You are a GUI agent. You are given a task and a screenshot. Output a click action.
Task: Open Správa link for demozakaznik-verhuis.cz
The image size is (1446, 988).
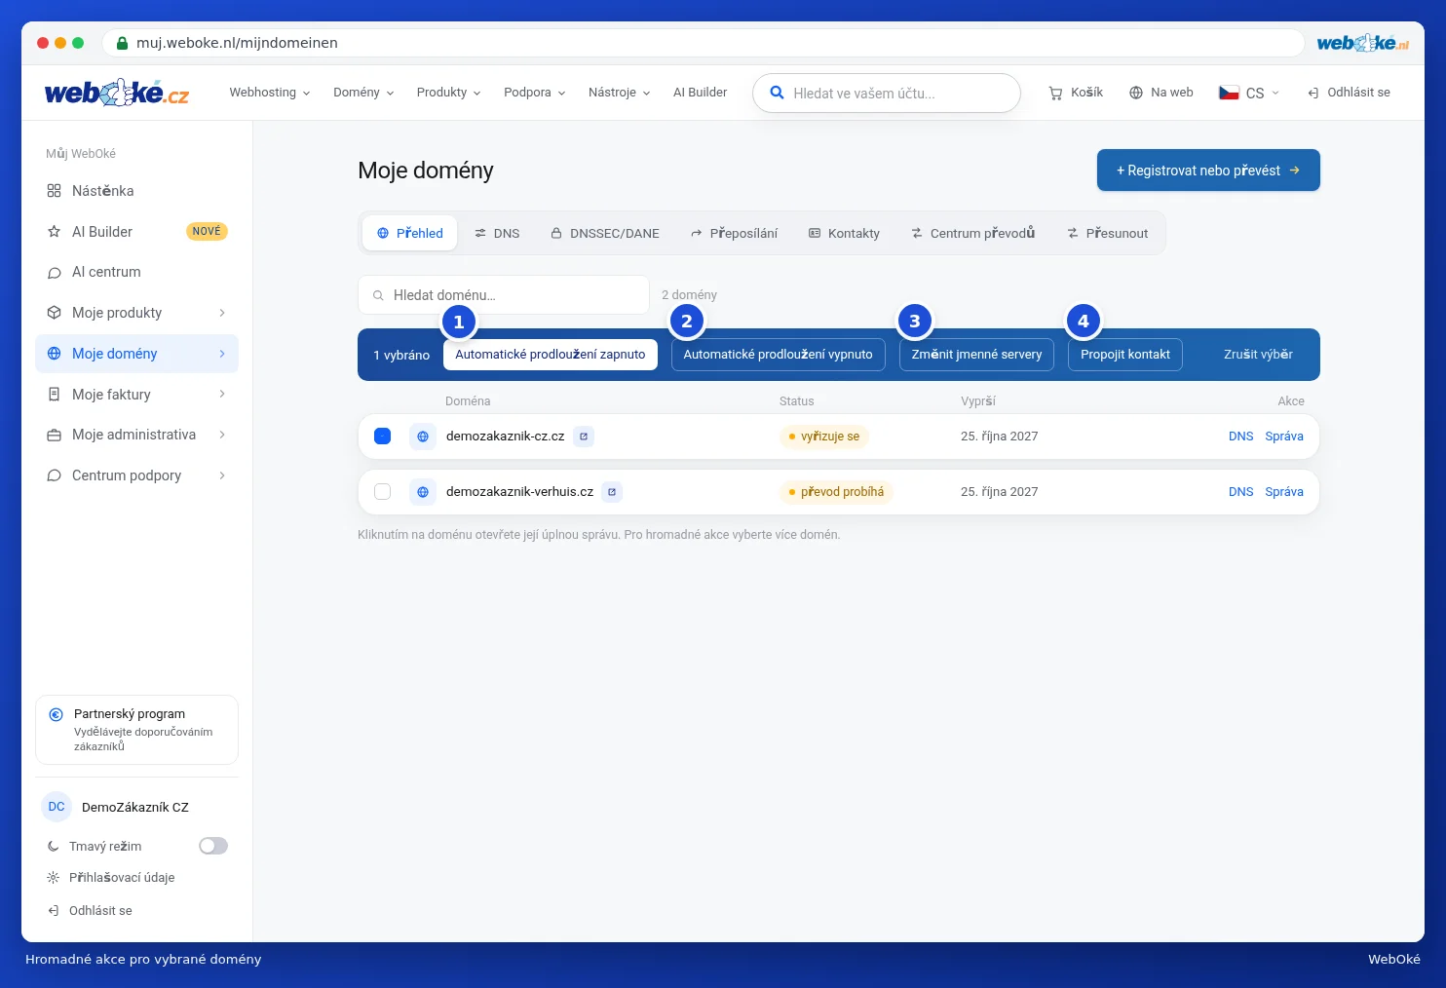[1284, 492]
